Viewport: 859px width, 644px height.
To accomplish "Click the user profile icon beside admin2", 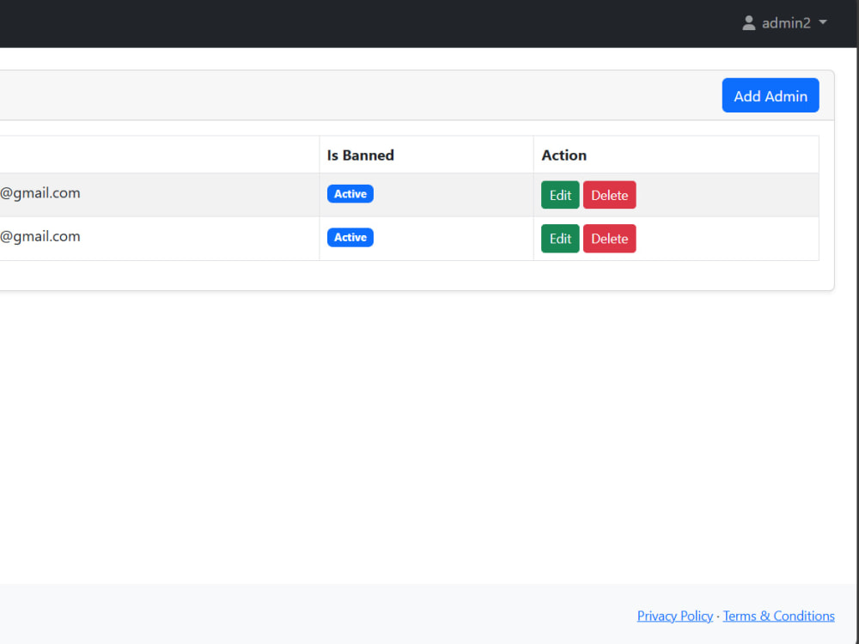I will [748, 23].
